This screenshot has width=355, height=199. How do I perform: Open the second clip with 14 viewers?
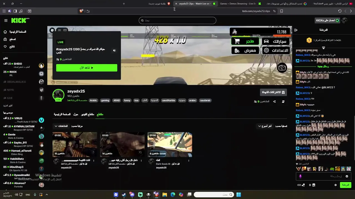tap(122, 145)
